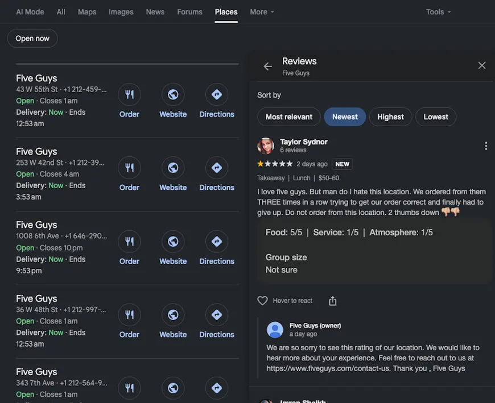The height and width of the screenshot is (403, 495).
Task: Get Directions icon for 1008 6th Ave
Action: 217,241
